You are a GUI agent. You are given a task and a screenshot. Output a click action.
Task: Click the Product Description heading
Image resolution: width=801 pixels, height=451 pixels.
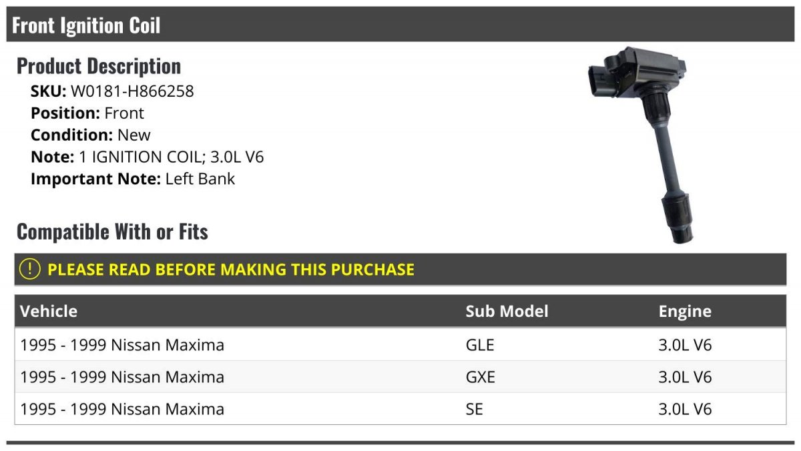coord(99,66)
